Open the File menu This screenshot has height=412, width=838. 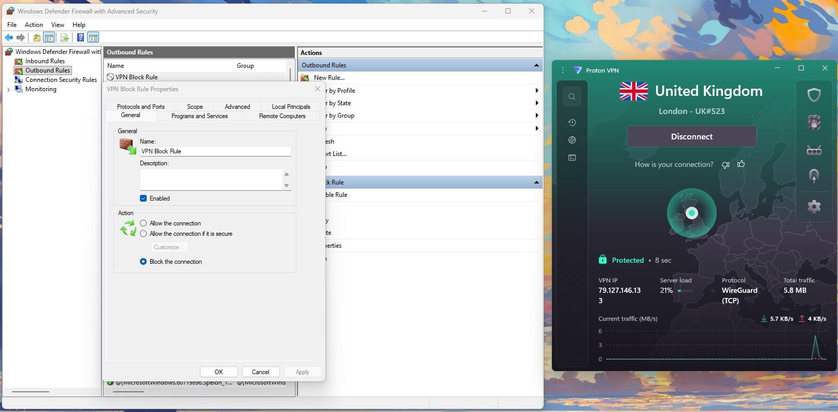12,25
